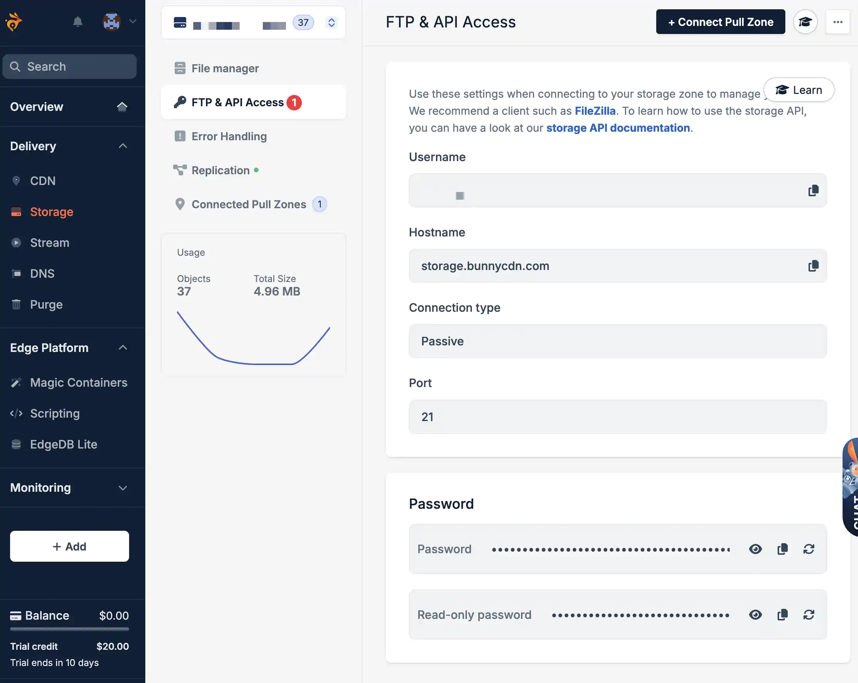Image resolution: width=858 pixels, height=683 pixels.
Task: Open the graduation cap tutorial icon
Action: [x=805, y=22]
